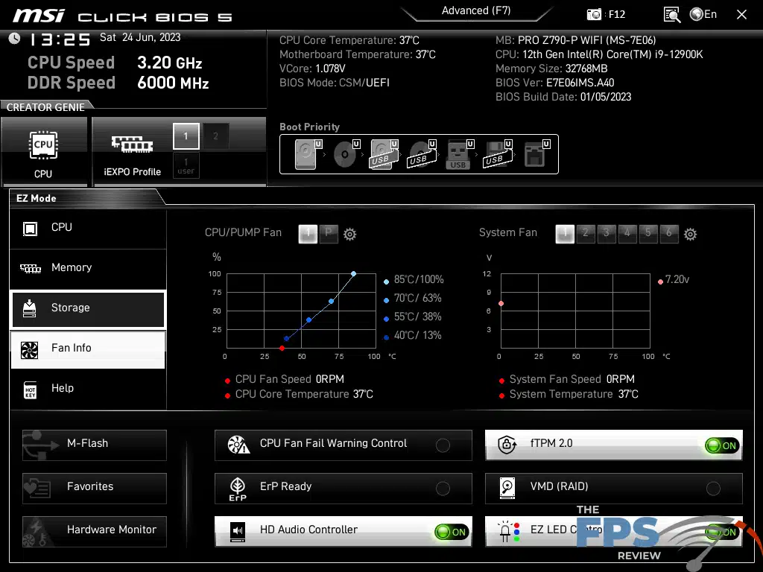Select System Fan 4 tab
Image resolution: width=763 pixels, height=572 pixels.
point(627,233)
